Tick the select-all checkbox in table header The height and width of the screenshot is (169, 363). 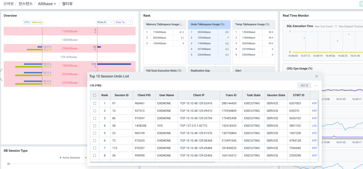(x=95, y=95)
